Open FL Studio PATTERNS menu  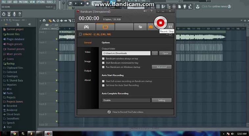24,2
